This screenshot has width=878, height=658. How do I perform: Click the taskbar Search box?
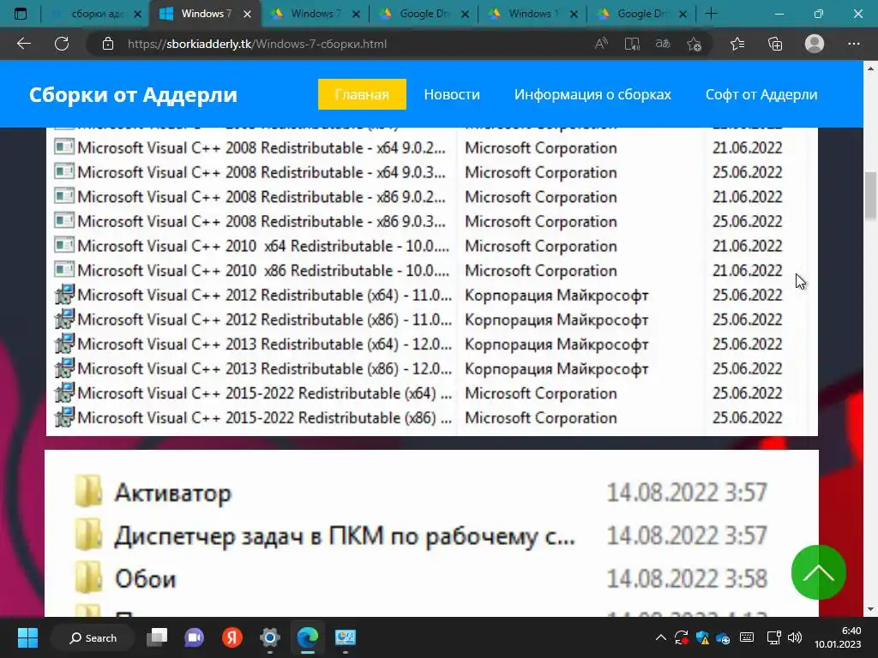pyautogui.click(x=93, y=637)
